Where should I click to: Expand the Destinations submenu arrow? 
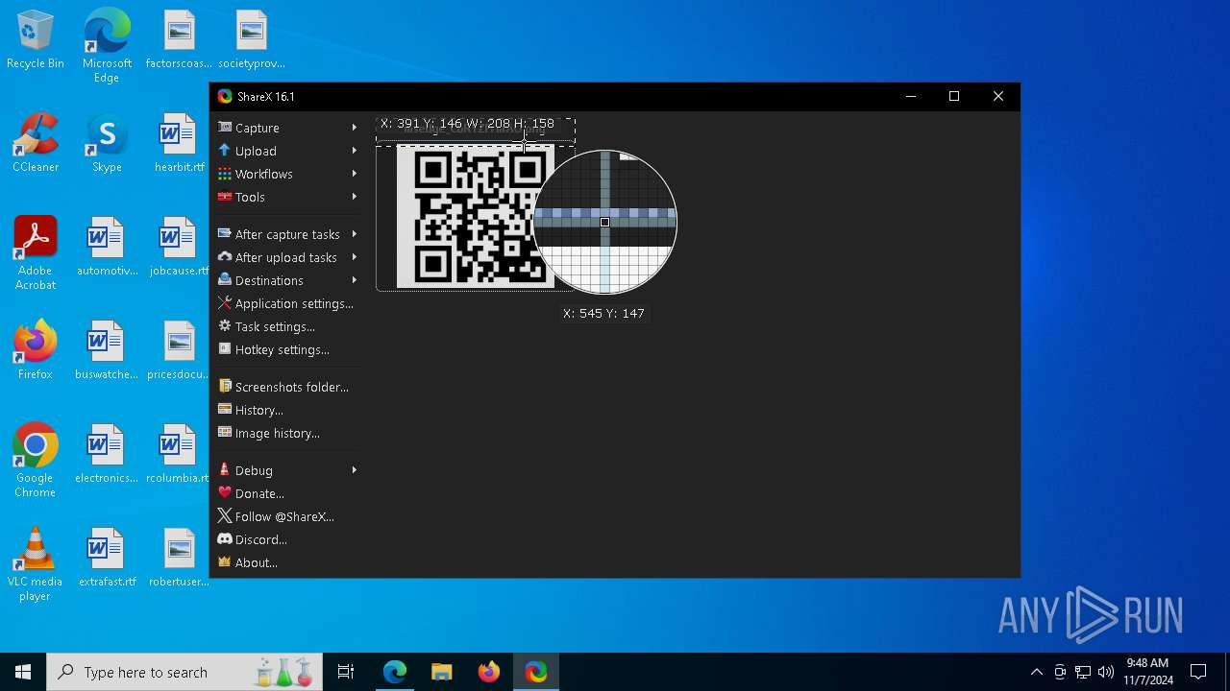coord(354,280)
